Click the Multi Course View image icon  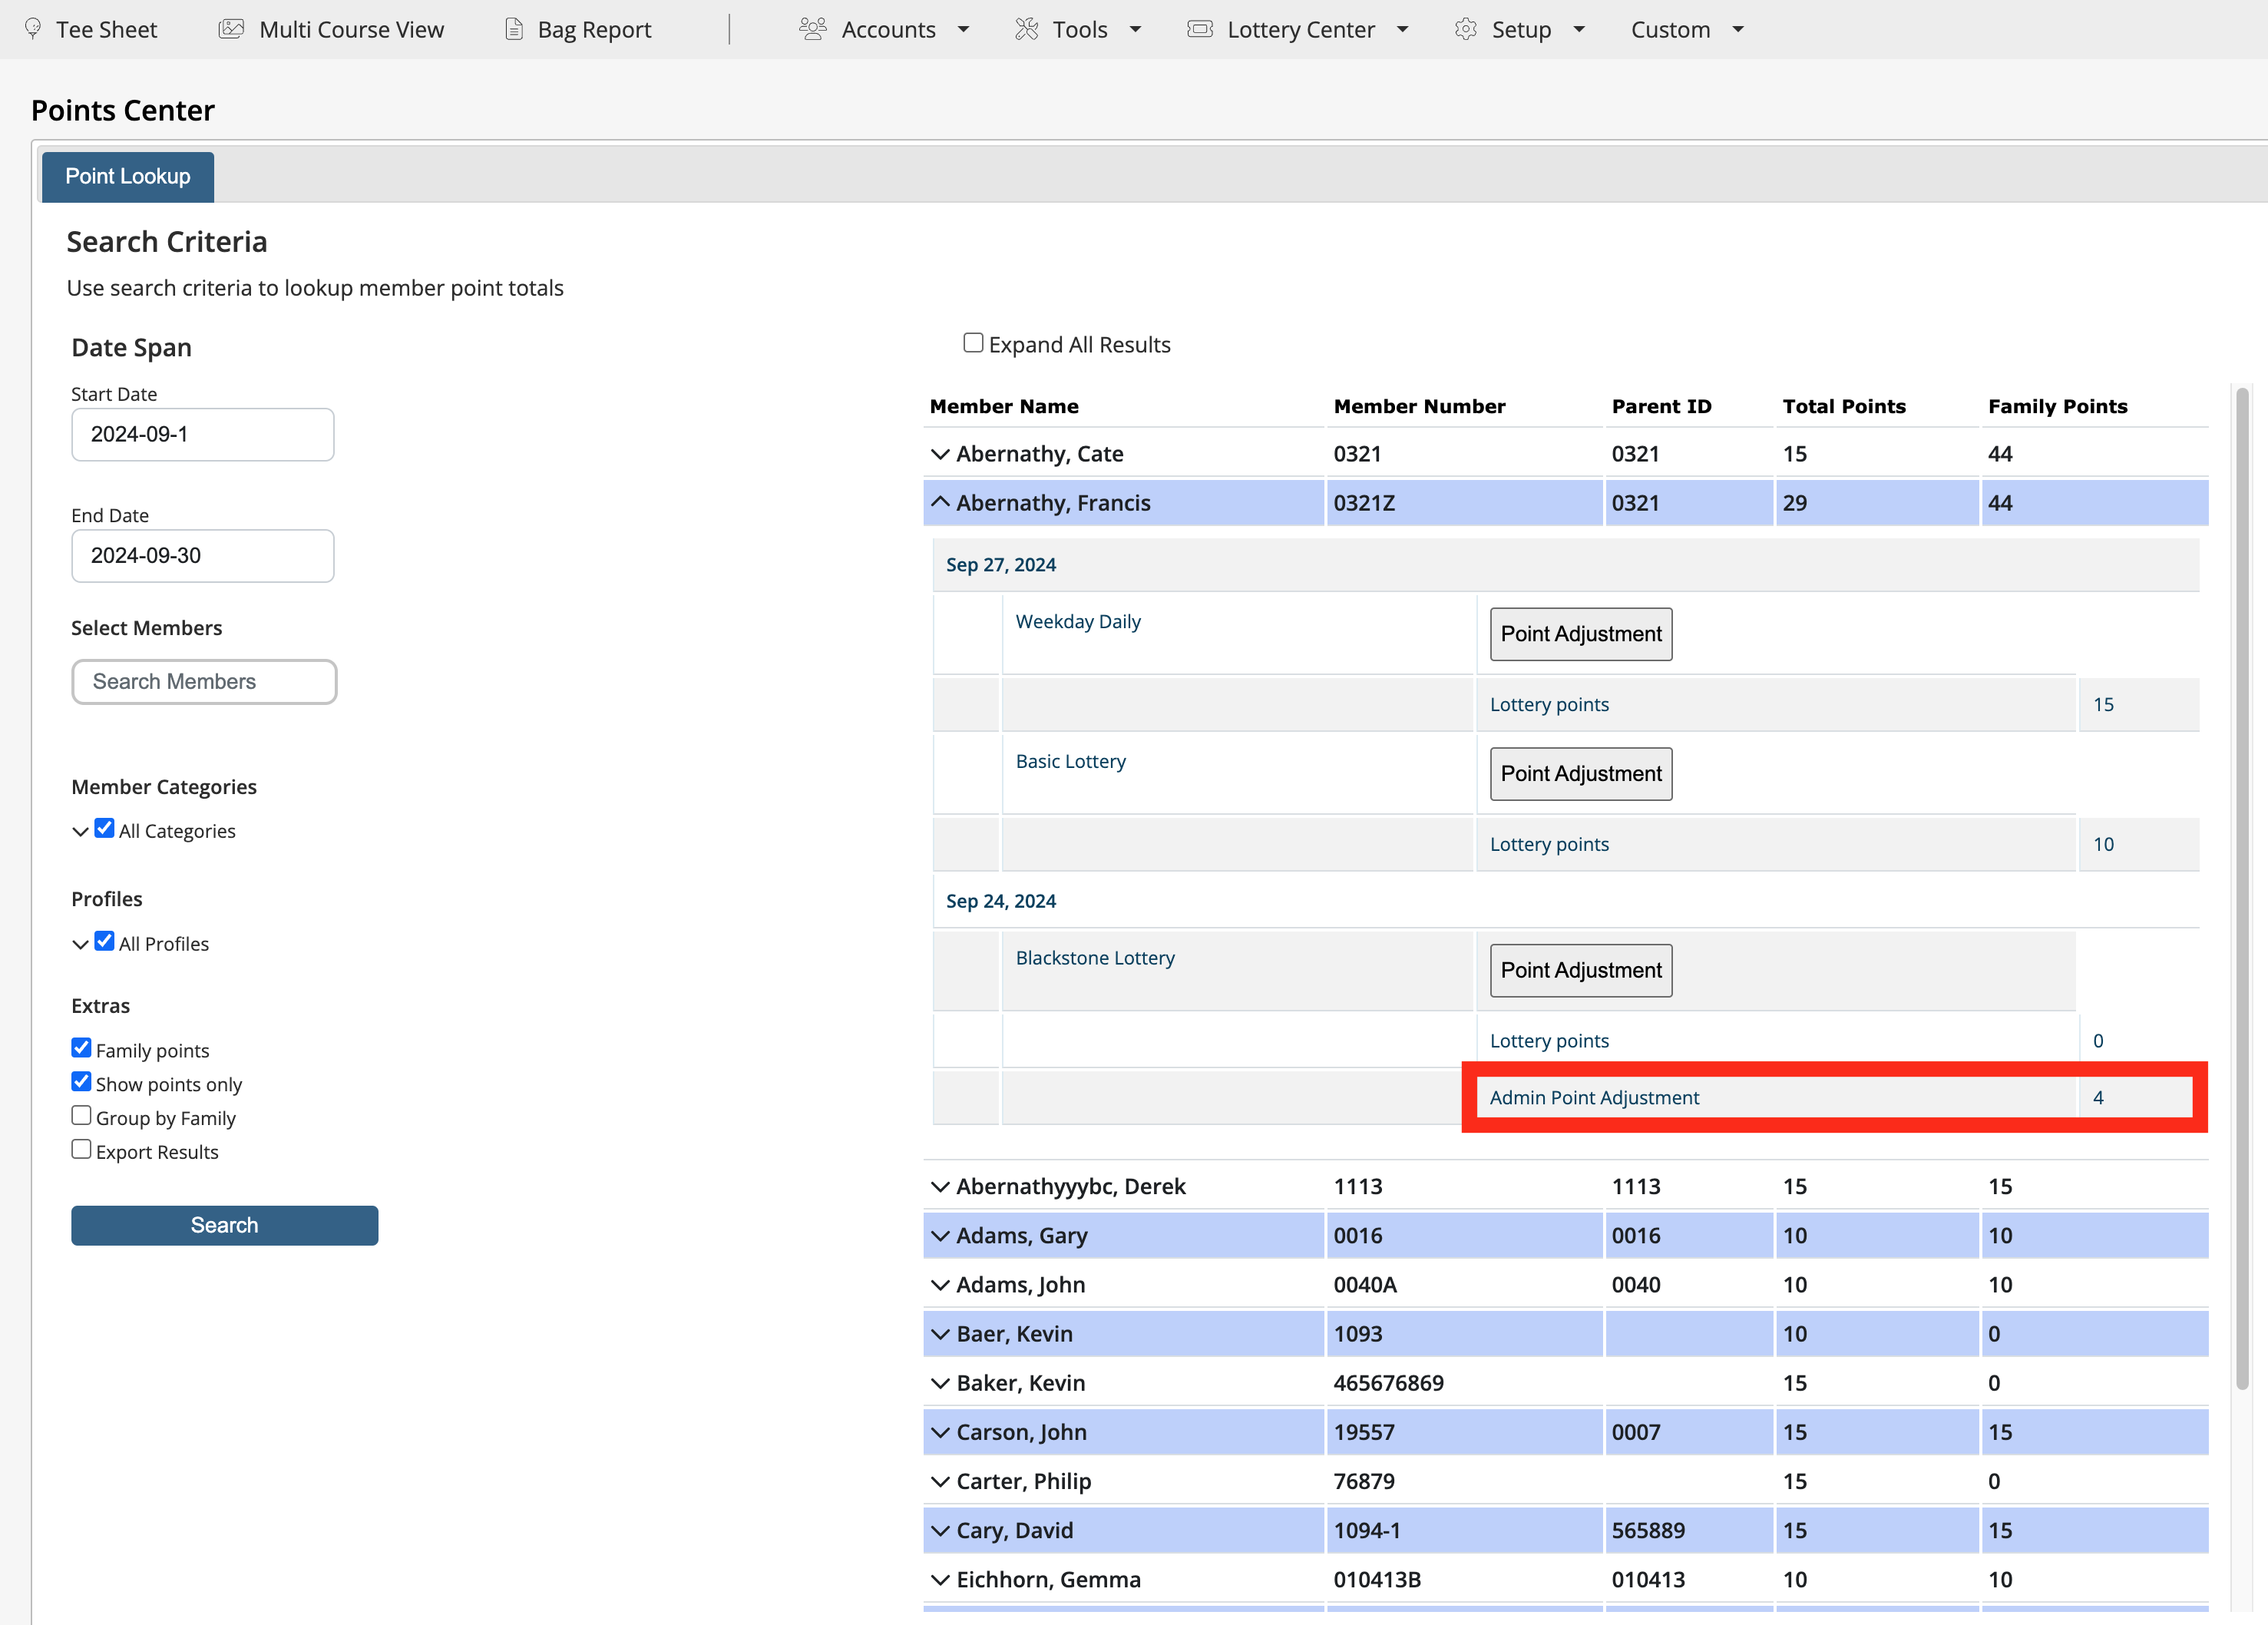coord(231,29)
